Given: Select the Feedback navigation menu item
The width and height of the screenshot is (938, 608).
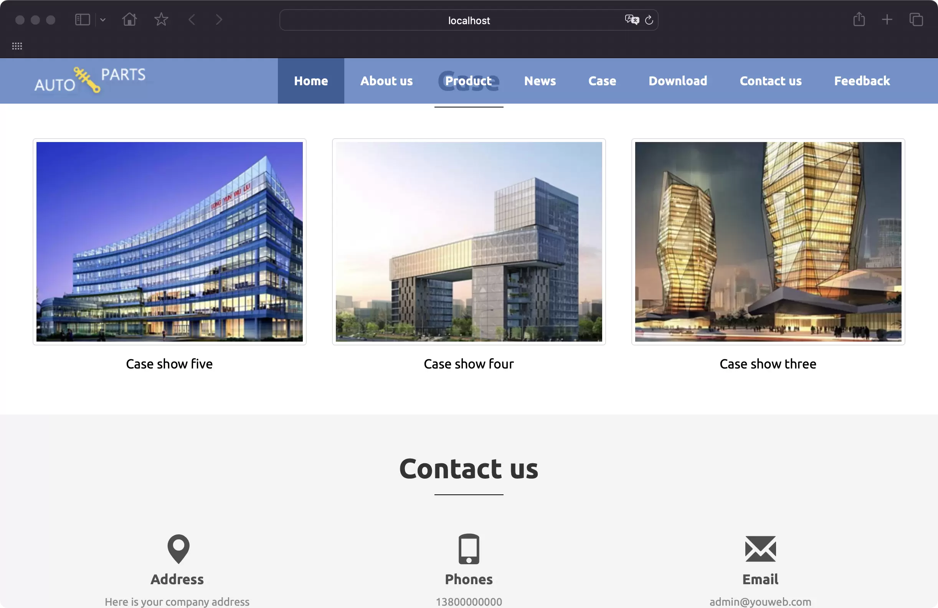Looking at the screenshot, I should point(862,81).
